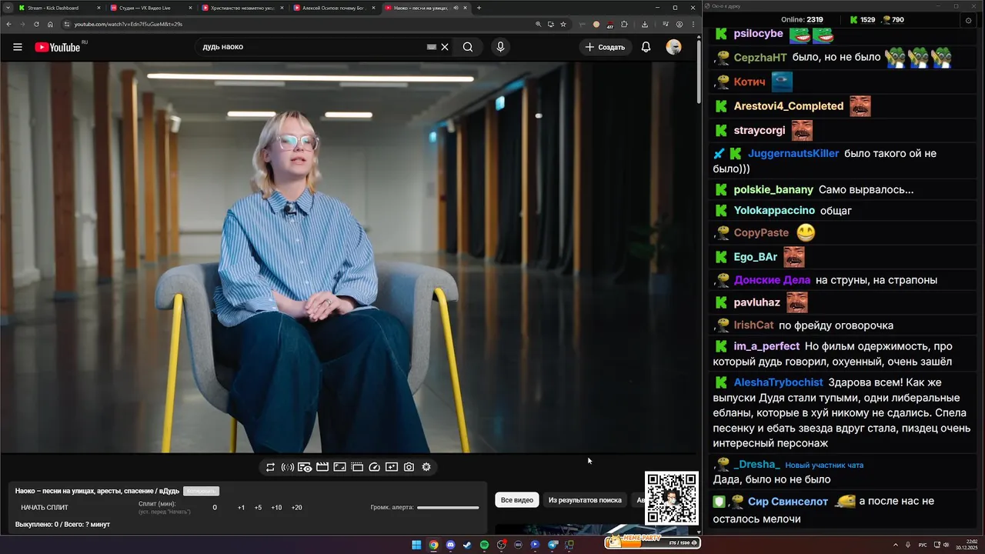This screenshot has width=985, height=554.
Task: Open Spotify from the taskbar
Action: tap(484, 545)
